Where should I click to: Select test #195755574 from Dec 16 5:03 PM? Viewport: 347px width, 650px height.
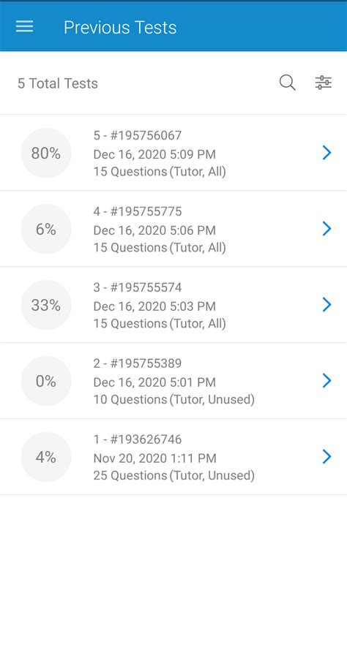coord(173,305)
